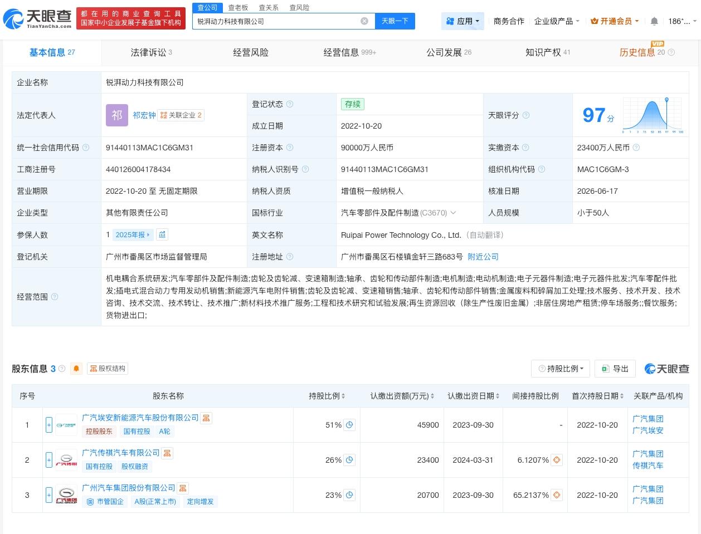
Task: Expand shareholder row 广州汽车集团 with plus button
Action: [x=49, y=495]
